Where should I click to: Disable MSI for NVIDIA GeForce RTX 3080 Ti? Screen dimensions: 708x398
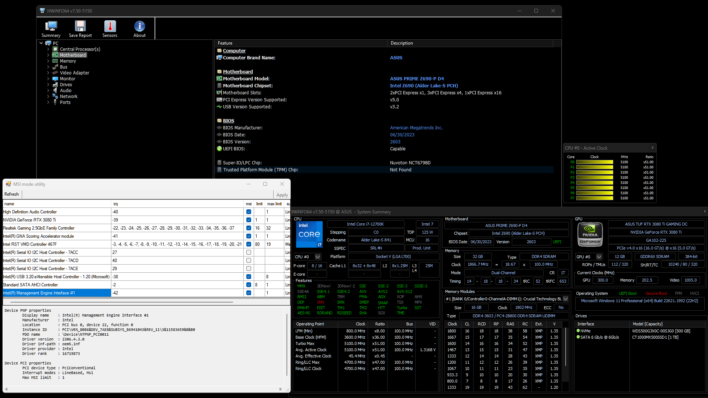pos(249,220)
